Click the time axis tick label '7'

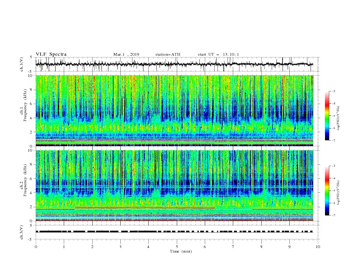[233, 247]
